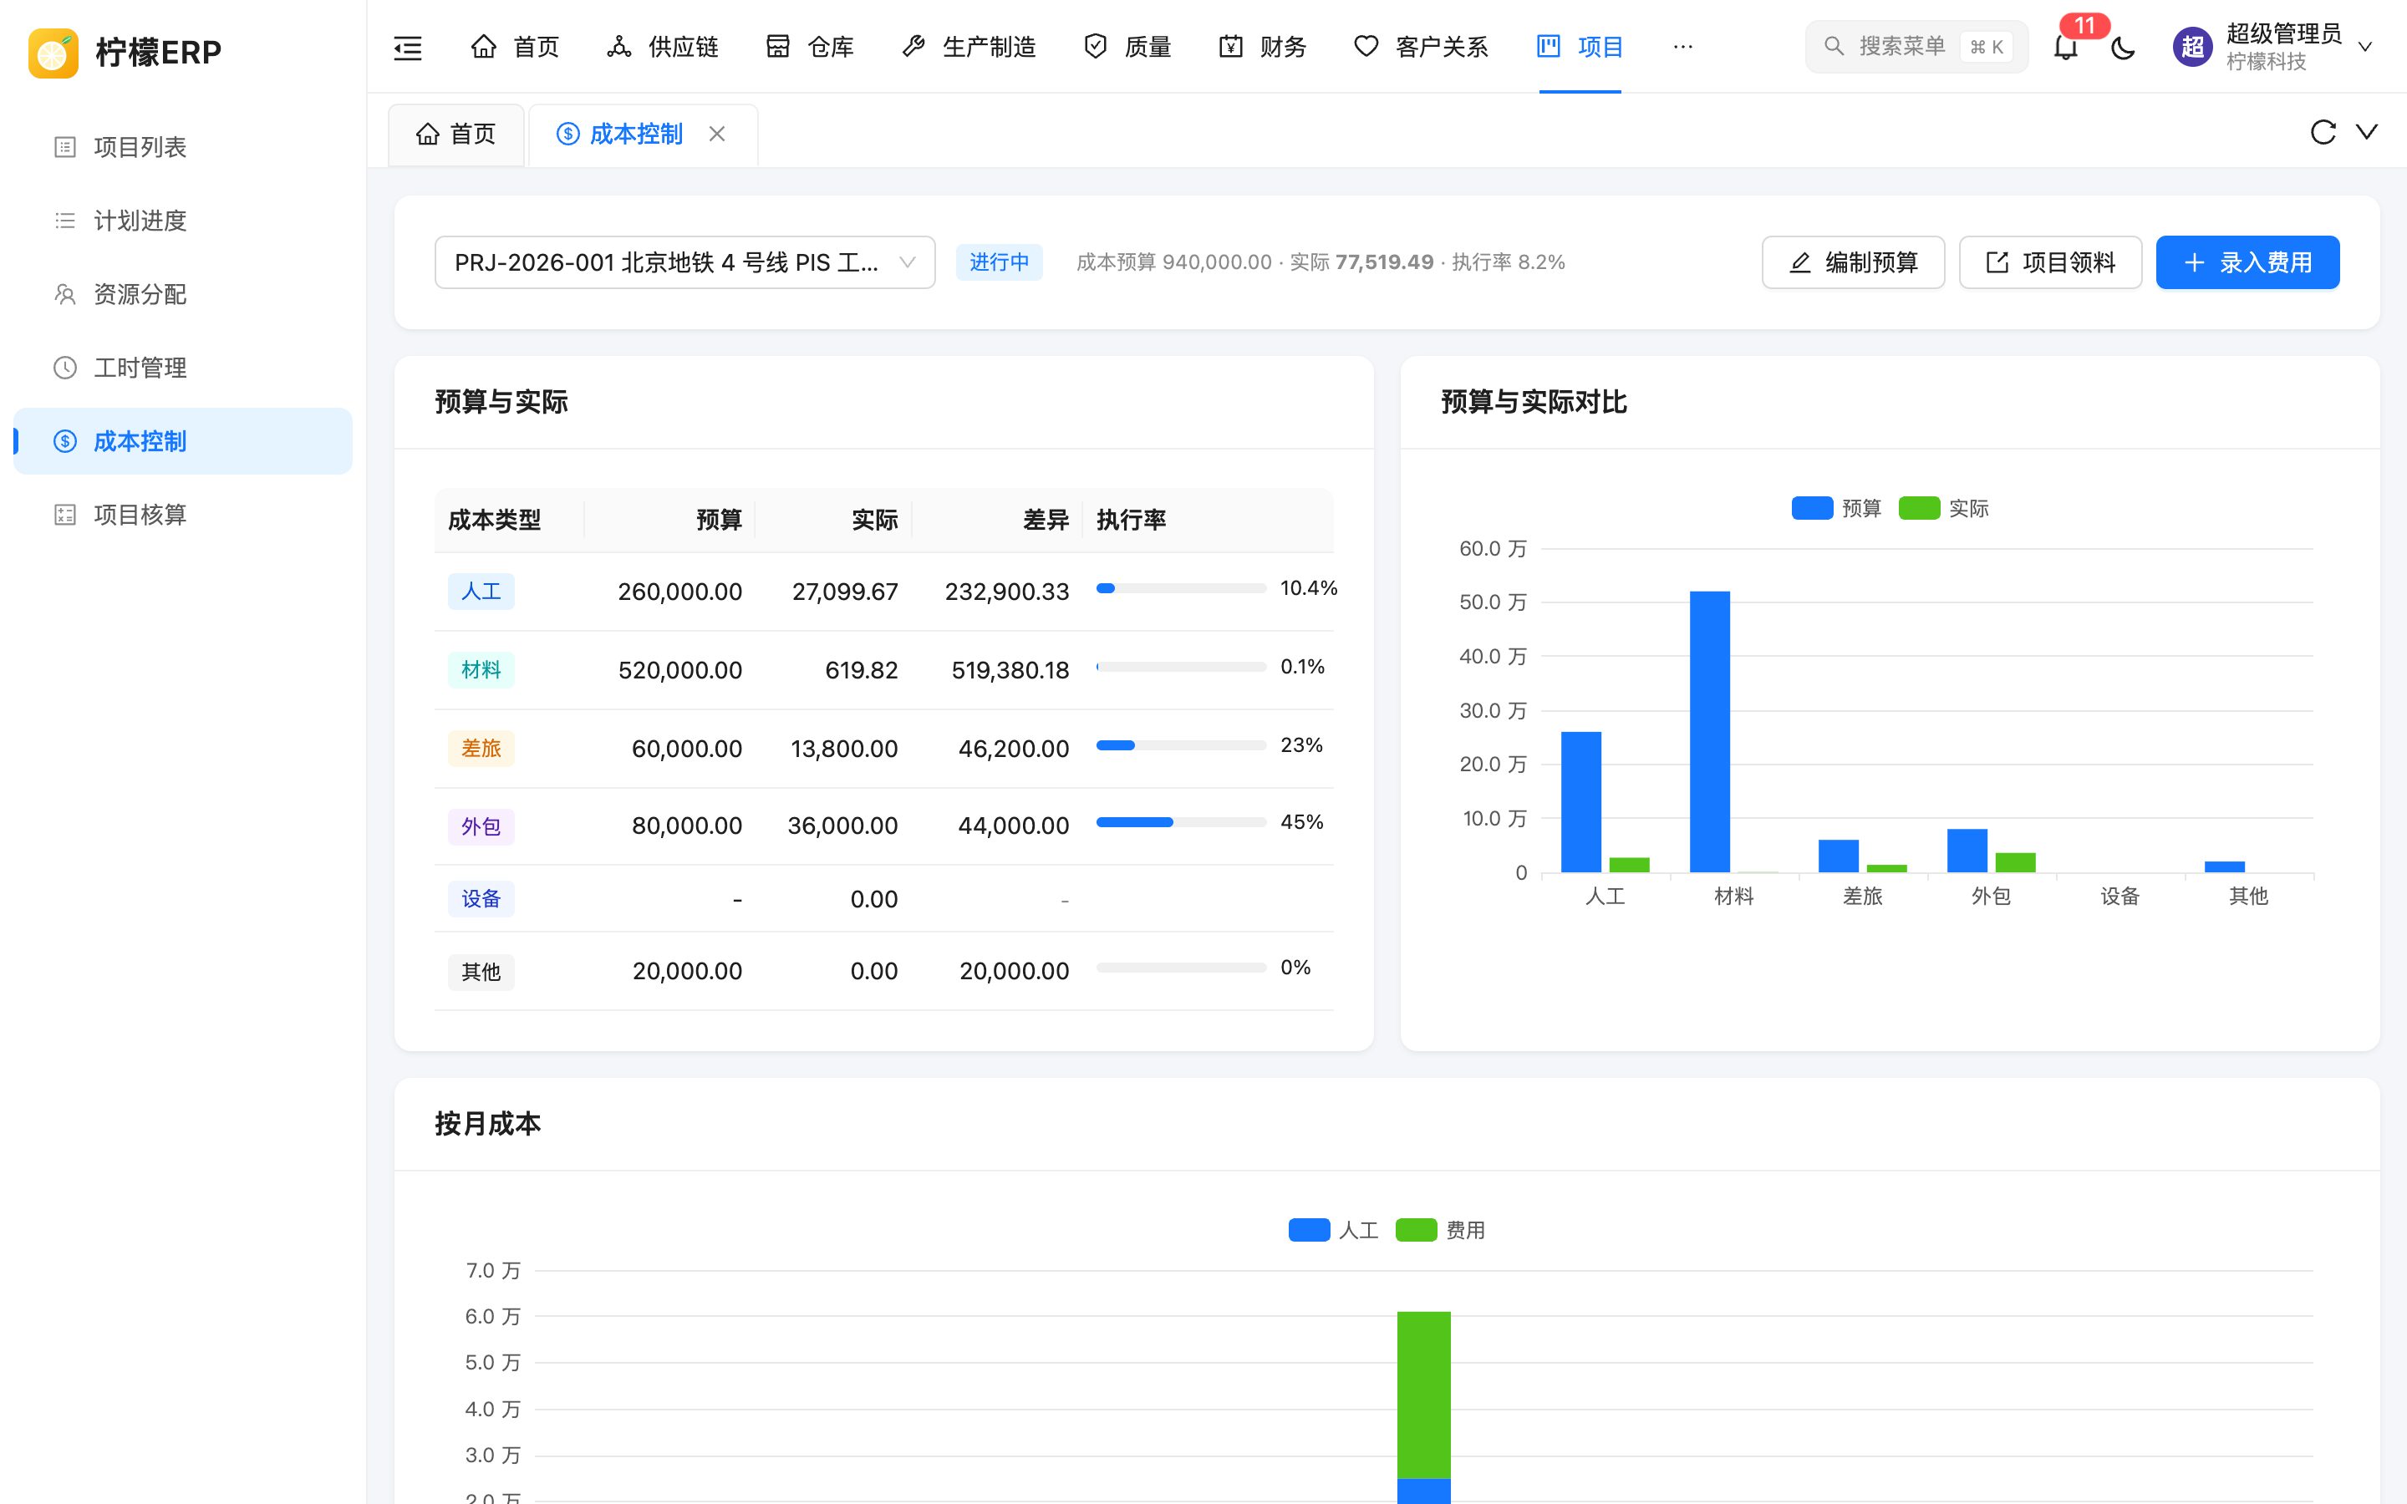Click the house icon in the 首页 tab

pos(428,134)
